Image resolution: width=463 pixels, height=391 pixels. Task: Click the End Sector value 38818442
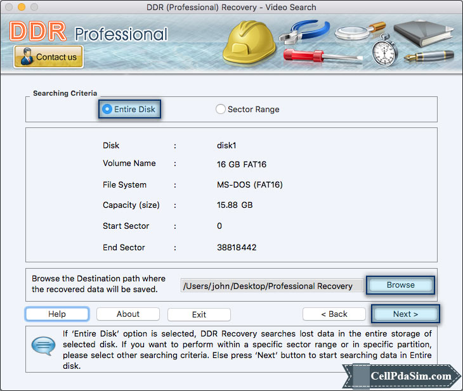coord(237,247)
